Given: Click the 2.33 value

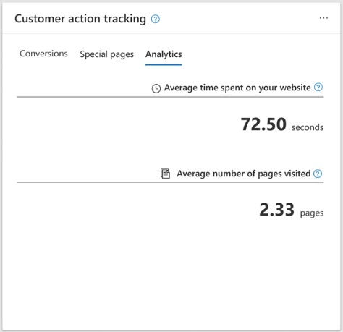Looking at the screenshot, I should point(277,210).
